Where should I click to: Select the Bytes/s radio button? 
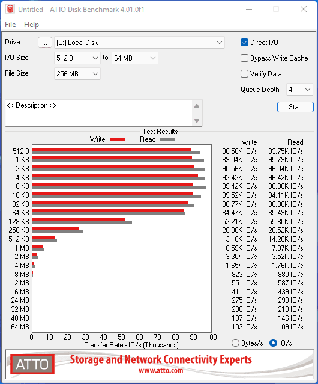(x=235, y=343)
